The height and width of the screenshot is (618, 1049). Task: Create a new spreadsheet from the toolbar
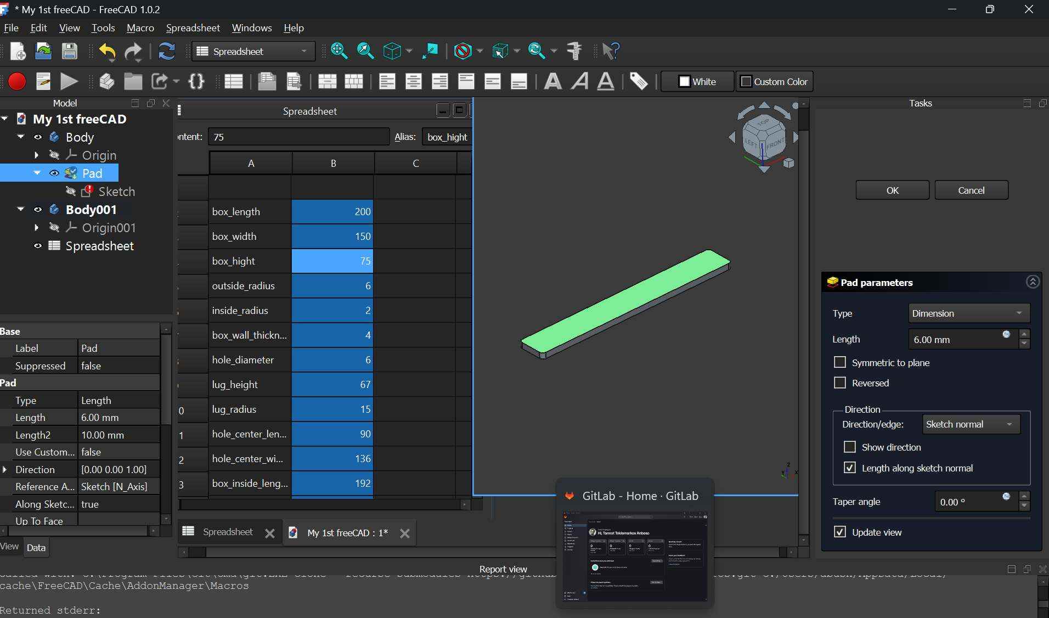coord(234,82)
